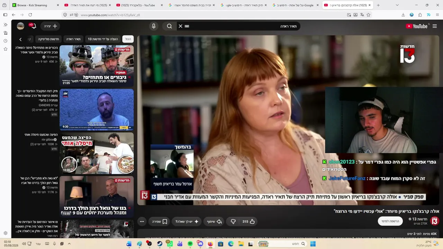Open the taskbar clock and date
The image size is (443, 249).
[x=11, y=244]
